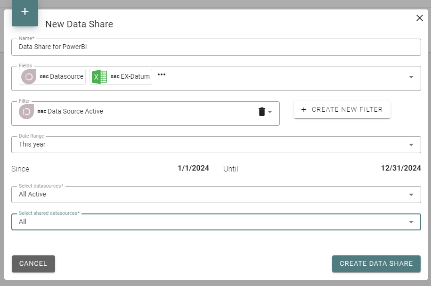The image size is (431, 286).
Task: Click the Create Data Share button
Action: coord(376,264)
